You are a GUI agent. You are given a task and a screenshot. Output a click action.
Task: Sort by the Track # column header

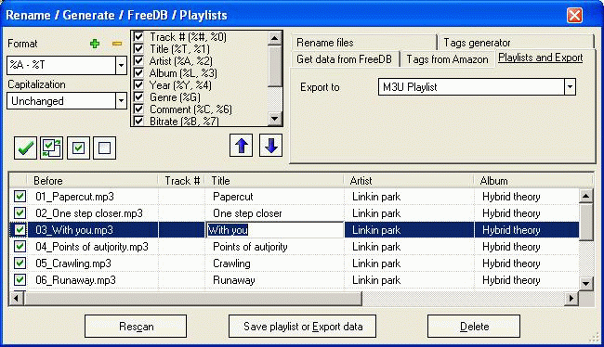coord(182,180)
